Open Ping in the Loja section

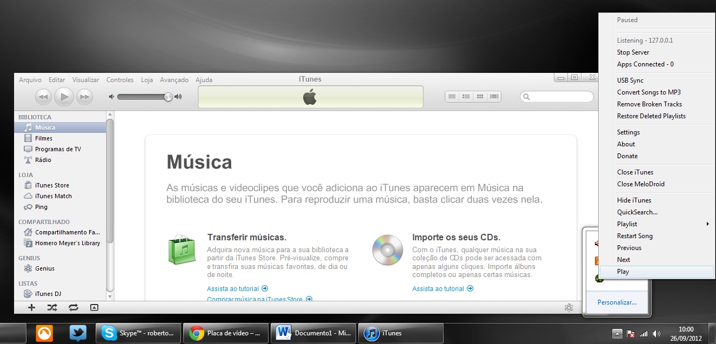click(x=40, y=206)
